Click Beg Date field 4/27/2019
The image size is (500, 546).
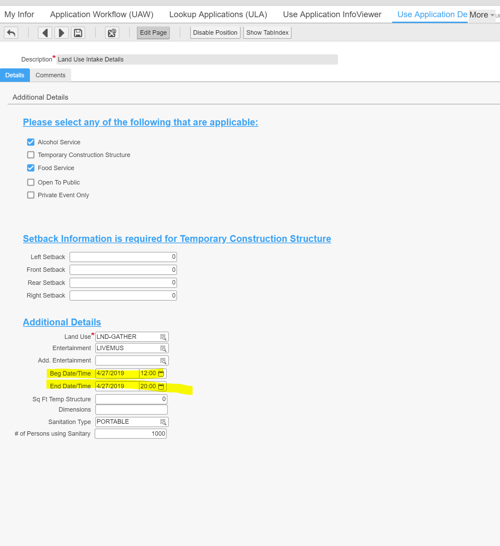pos(117,374)
